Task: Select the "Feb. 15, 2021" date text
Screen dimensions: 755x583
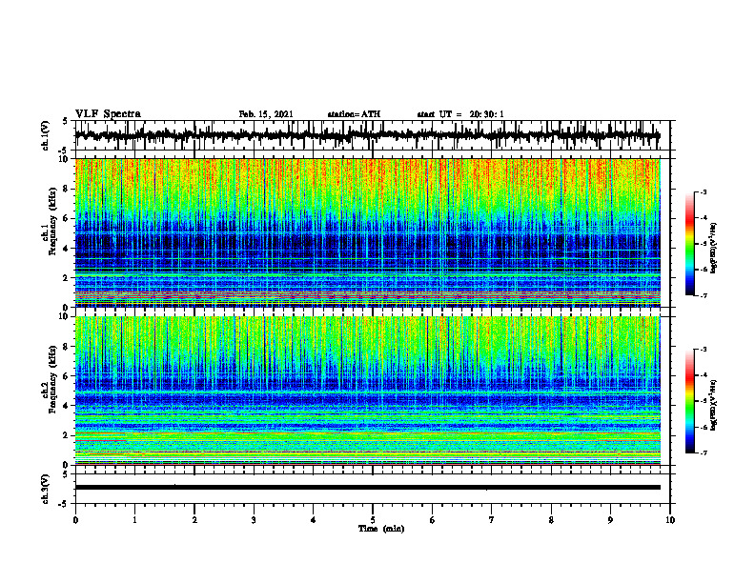Action: [266, 114]
